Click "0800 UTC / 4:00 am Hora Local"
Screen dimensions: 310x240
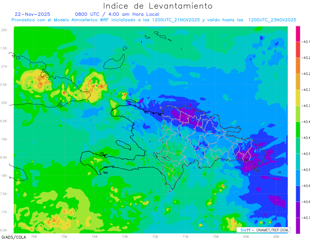click(117, 14)
